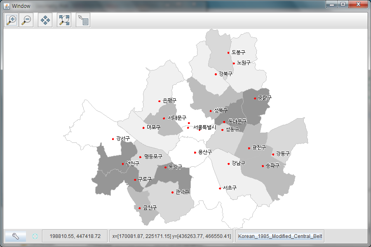Activate the Pan tool with arrows

pos(45,20)
